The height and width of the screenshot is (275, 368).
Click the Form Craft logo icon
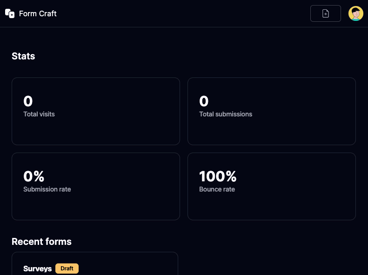[10, 13]
